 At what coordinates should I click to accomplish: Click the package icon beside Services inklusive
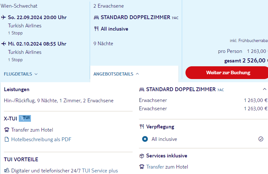pos(142,156)
